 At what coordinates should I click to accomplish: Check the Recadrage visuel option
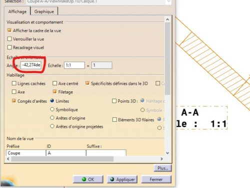tap(9, 48)
